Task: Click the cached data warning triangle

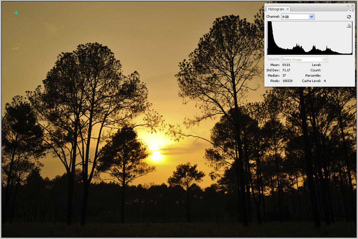Action: pyautogui.click(x=349, y=26)
